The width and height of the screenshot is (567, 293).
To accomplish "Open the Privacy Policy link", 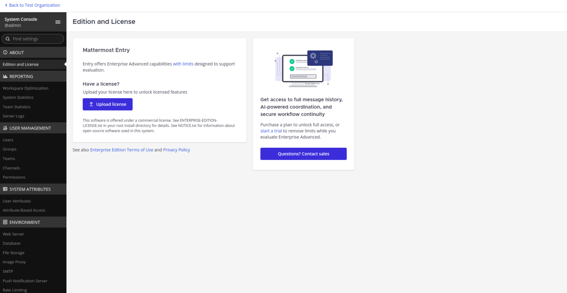I will click(177, 150).
